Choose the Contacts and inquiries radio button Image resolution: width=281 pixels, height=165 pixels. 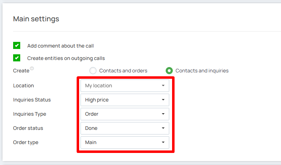click(x=169, y=71)
